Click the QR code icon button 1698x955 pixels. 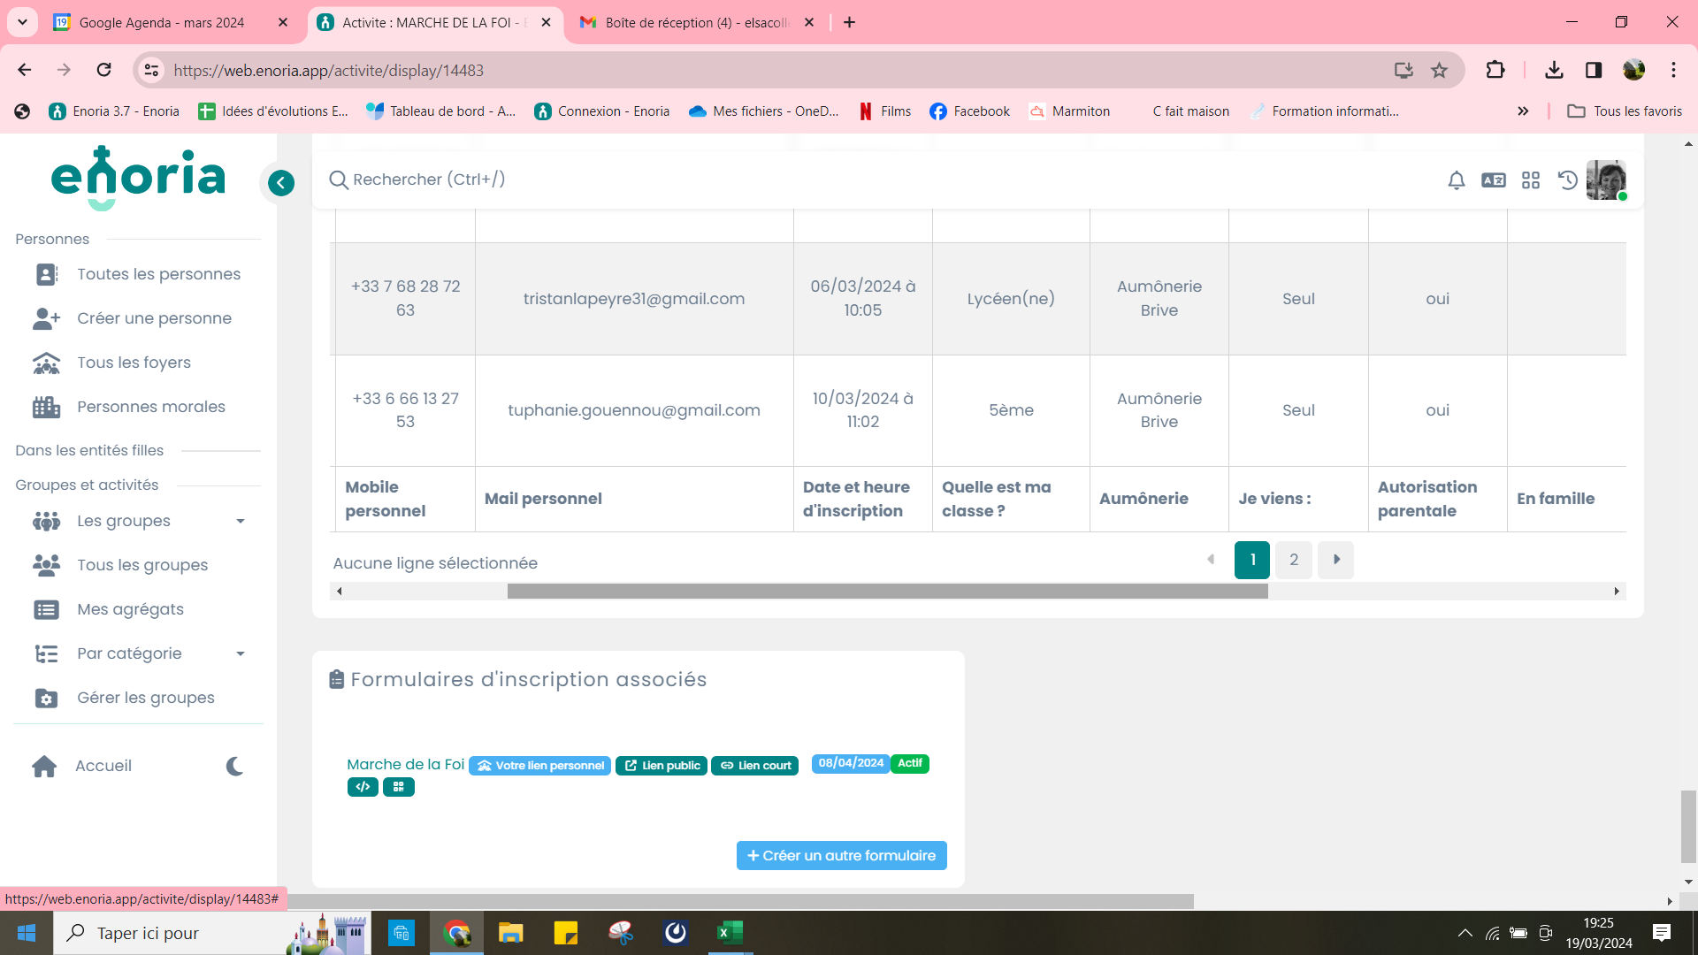click(x=399, y=786)
